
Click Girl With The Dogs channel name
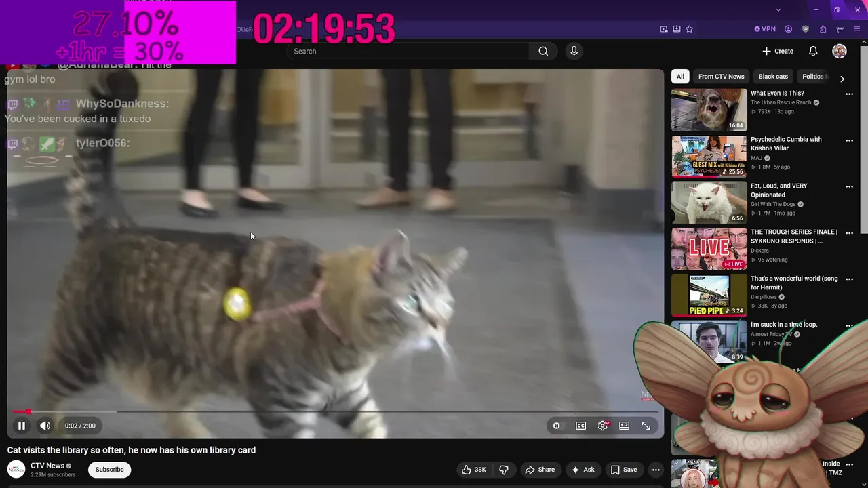point(773,204)
